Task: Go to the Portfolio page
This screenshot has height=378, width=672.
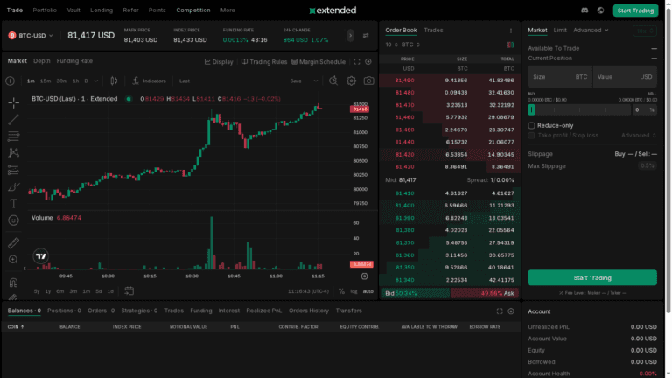Action: pyautogui.click(x=45, y=10)
